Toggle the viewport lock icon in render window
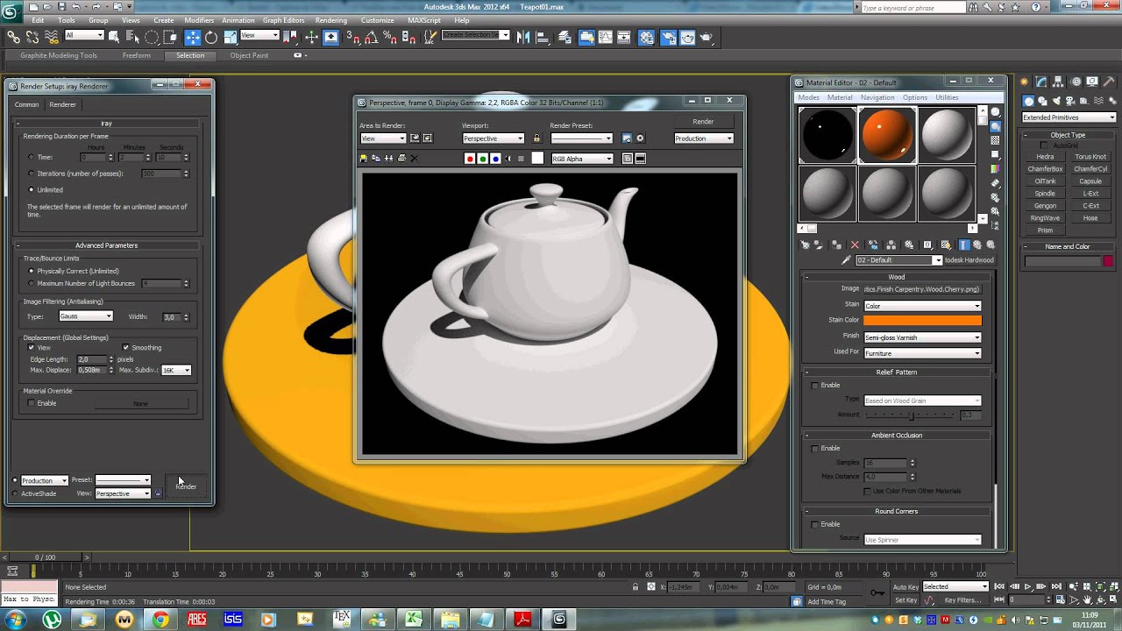1122x631 pixels. [536, 138]
